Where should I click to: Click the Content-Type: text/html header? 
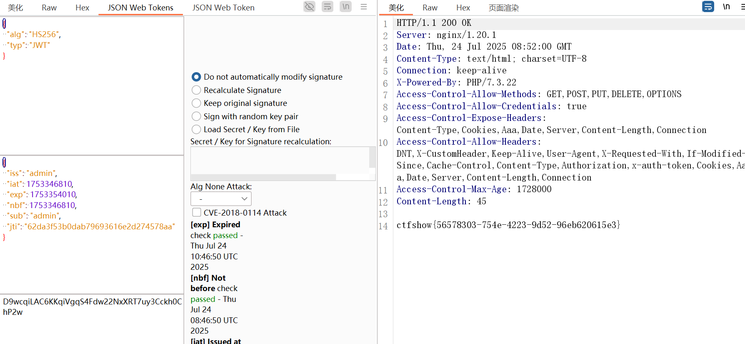click(491, 59)
